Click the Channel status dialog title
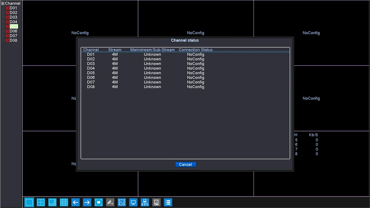 (185, 40)
